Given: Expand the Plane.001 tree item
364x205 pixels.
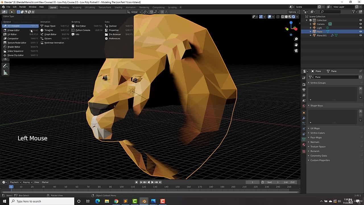Looking at the screenshot, I should (311, 35).
